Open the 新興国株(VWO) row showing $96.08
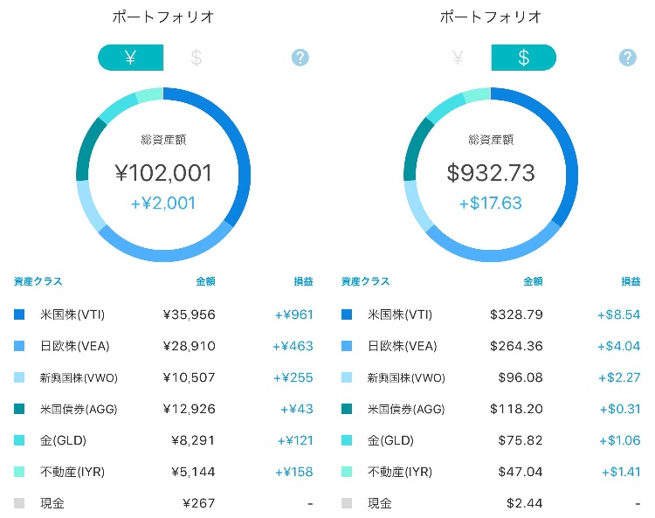The width and height of the screenshot is (655, 518). pos(491,377)
